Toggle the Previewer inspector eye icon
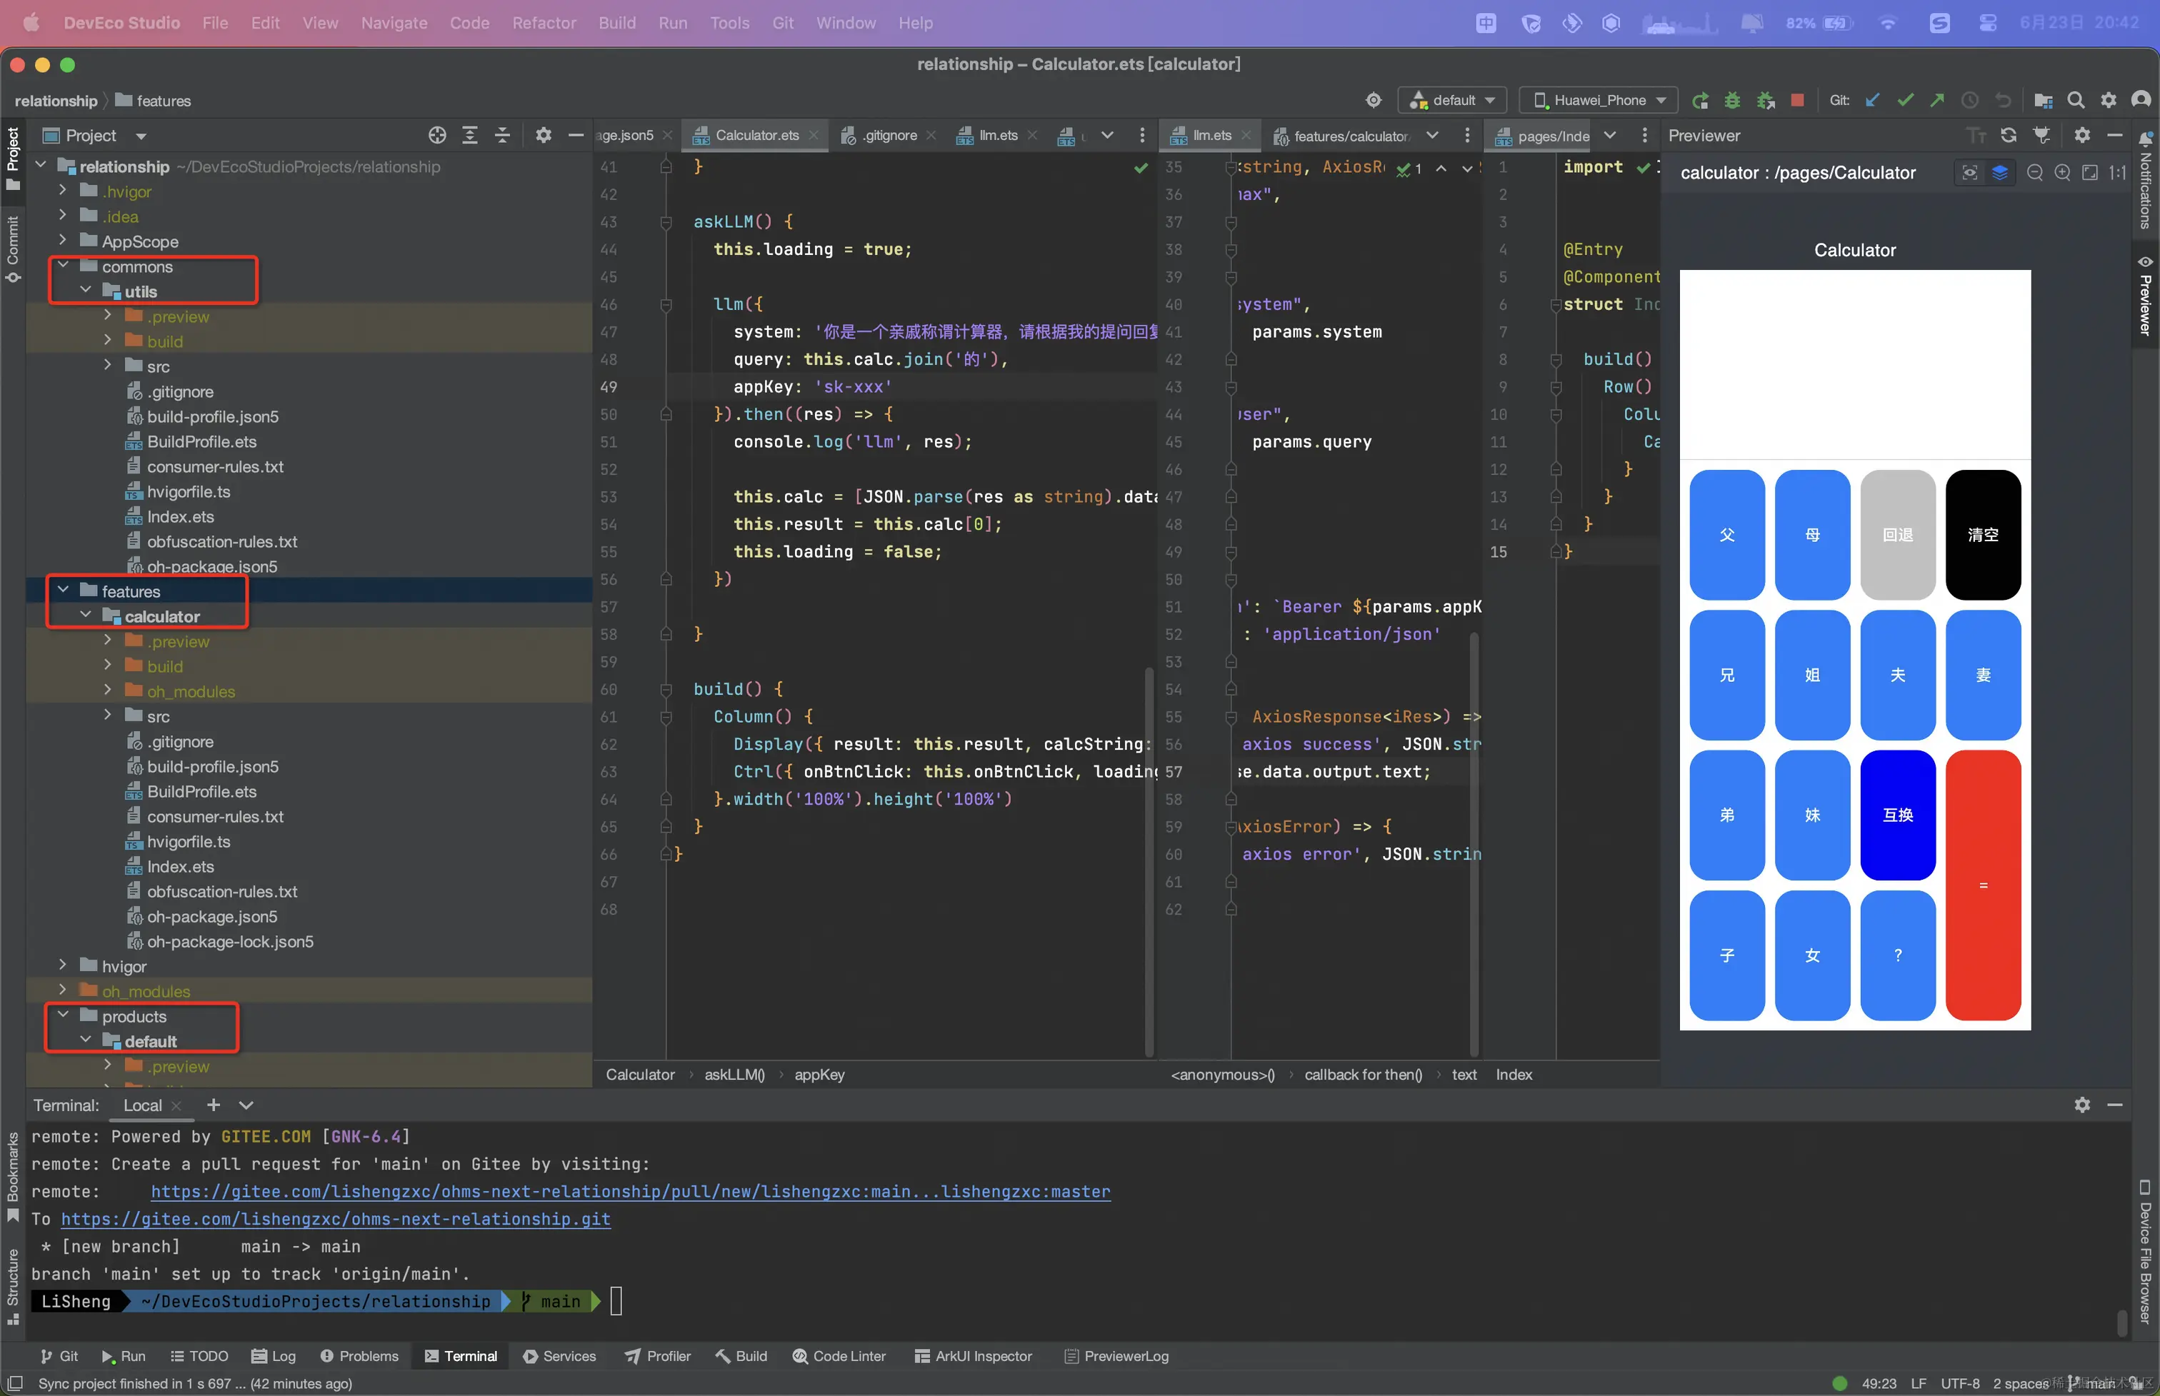The height and width of the screenshot is (1396, 2160). click(x=1969, y=172)
